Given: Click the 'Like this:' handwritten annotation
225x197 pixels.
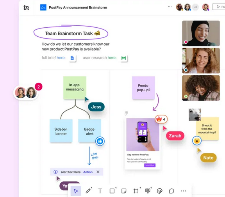Looking at the screenshot, I should tap(95, 156).
